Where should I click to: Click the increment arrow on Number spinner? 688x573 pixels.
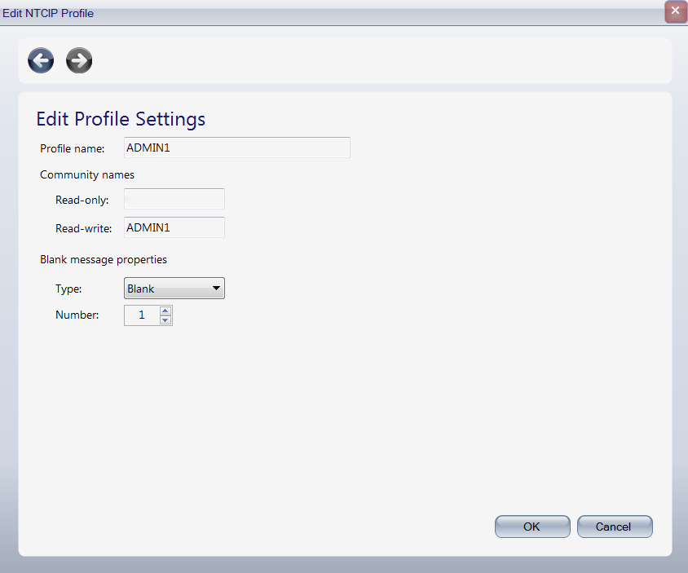165,311
